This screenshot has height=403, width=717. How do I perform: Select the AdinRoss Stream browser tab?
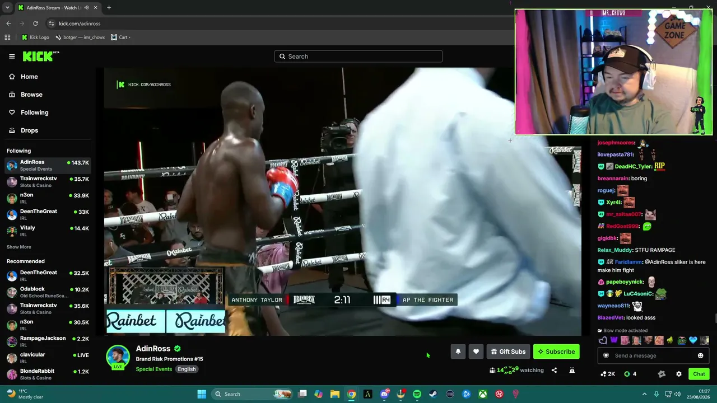pos(57,8)
